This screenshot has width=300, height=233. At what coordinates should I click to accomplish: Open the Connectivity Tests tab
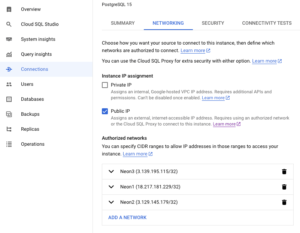click(267, 23)
